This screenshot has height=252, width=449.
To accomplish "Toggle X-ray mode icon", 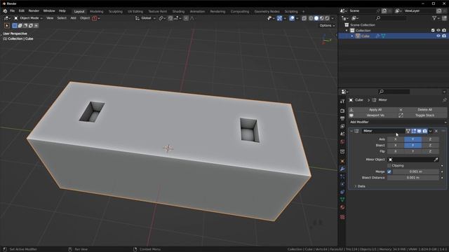I will 304,18.
